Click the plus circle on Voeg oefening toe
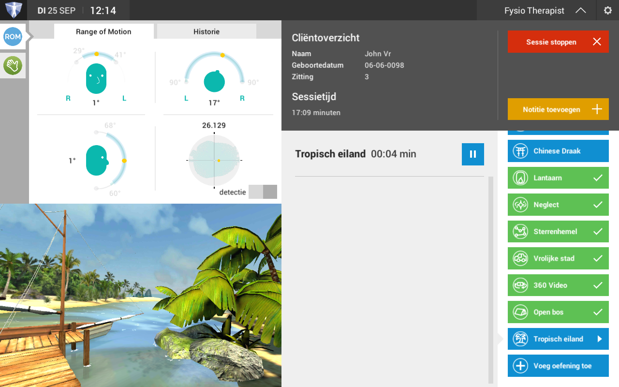Viewport: 619px width, 387px height. click(x=520, y=366)
